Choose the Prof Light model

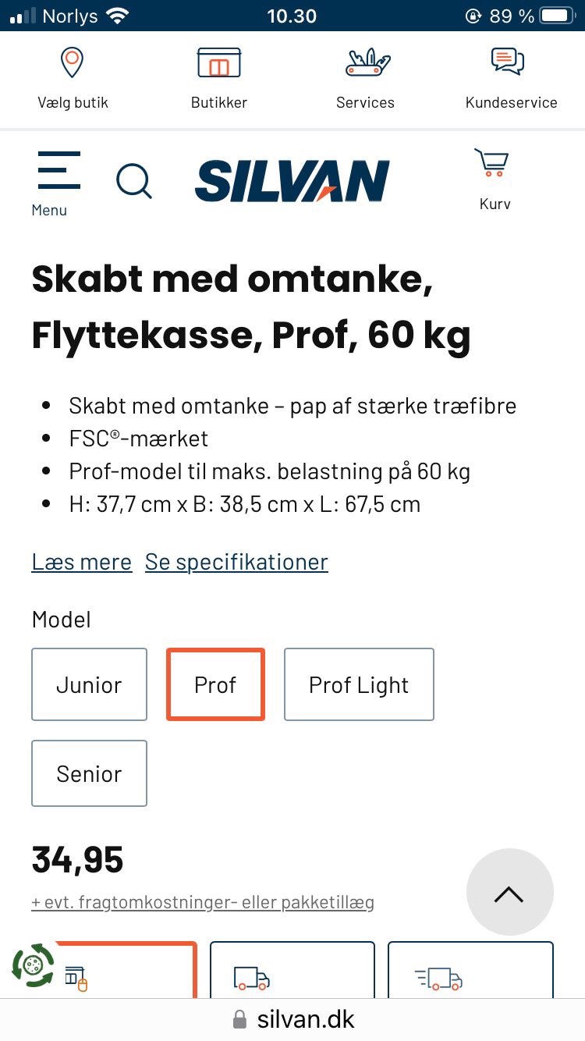point(359,684)
